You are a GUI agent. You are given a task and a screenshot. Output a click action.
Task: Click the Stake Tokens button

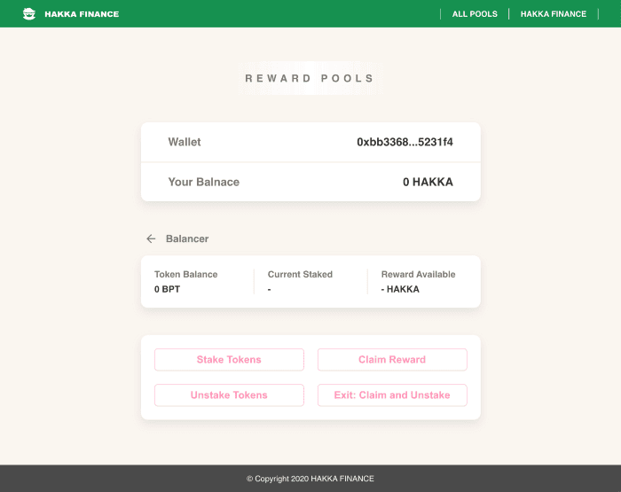pos(229,359)
